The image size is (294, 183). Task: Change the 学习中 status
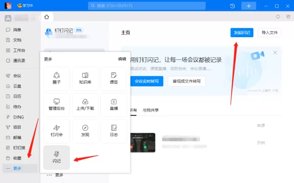[25, 5]
